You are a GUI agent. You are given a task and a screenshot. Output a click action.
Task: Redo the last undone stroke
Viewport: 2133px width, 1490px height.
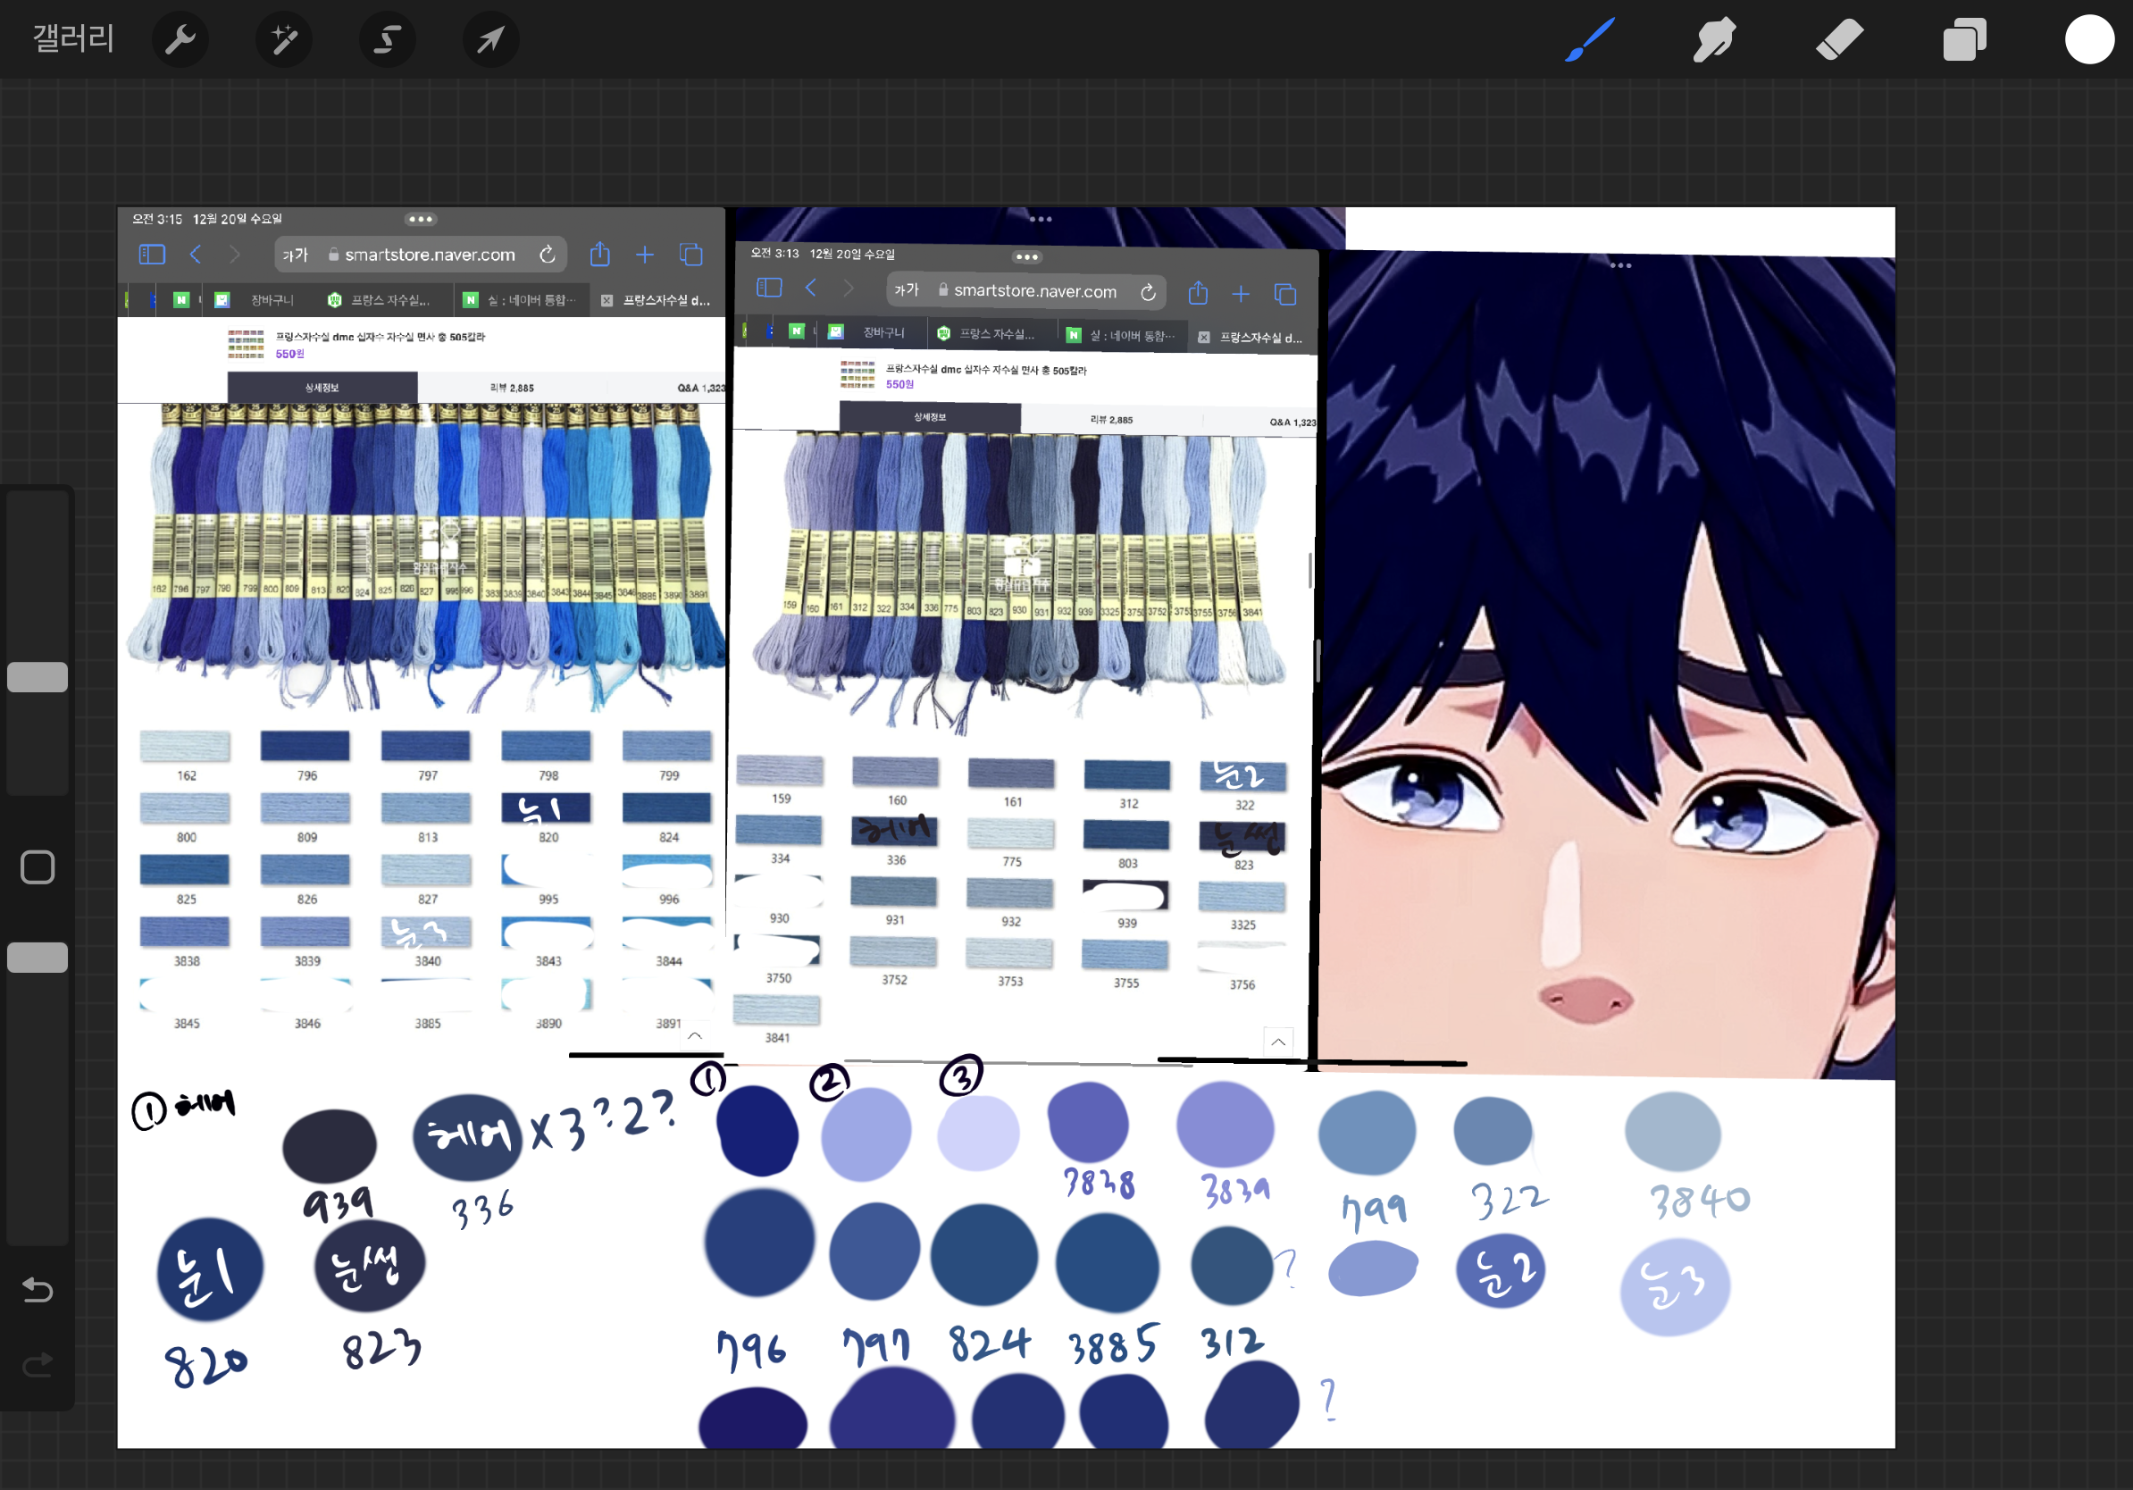point(38,1365)
